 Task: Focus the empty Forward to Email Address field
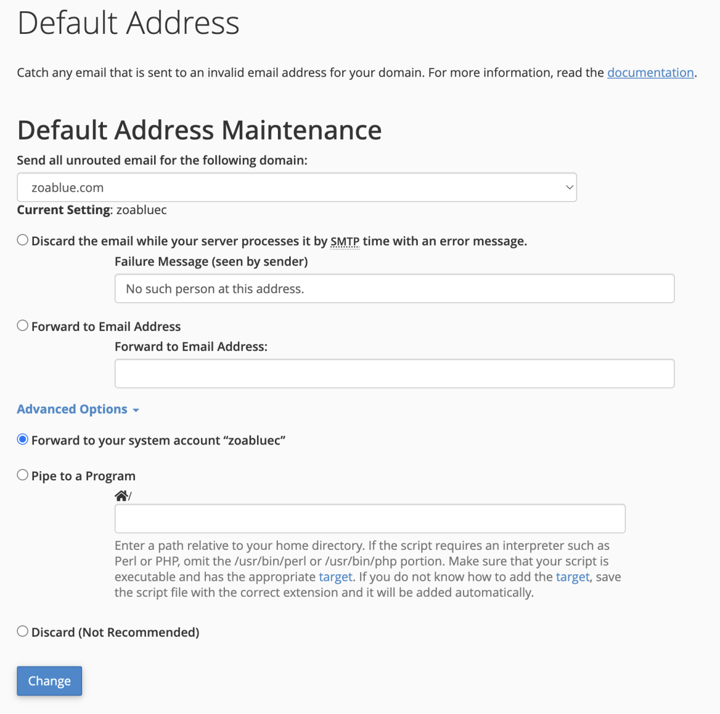[394, 374]
